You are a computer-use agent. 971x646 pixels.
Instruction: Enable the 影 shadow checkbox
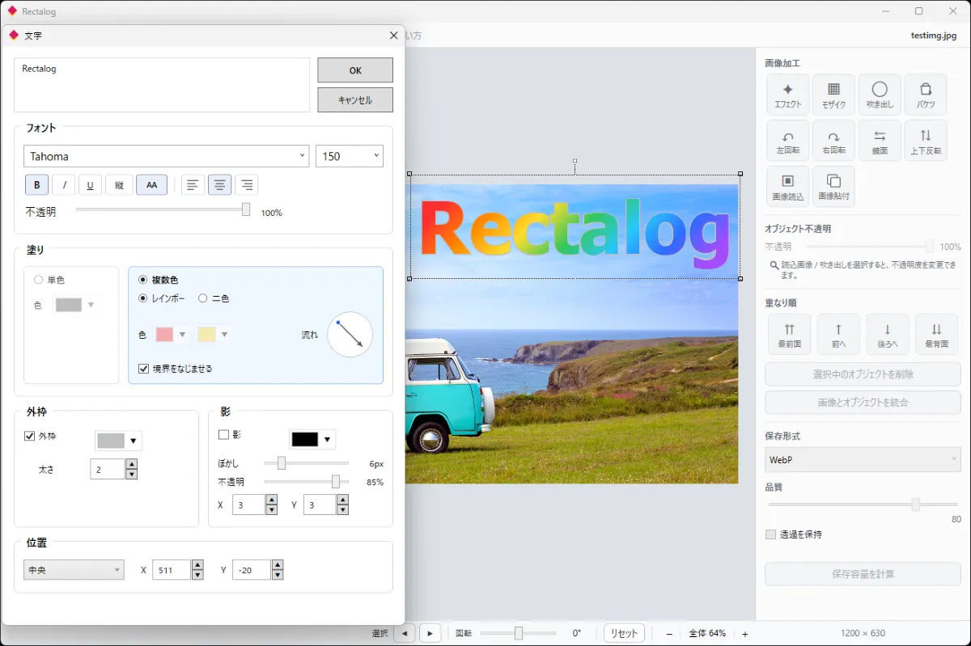point(230,434)
